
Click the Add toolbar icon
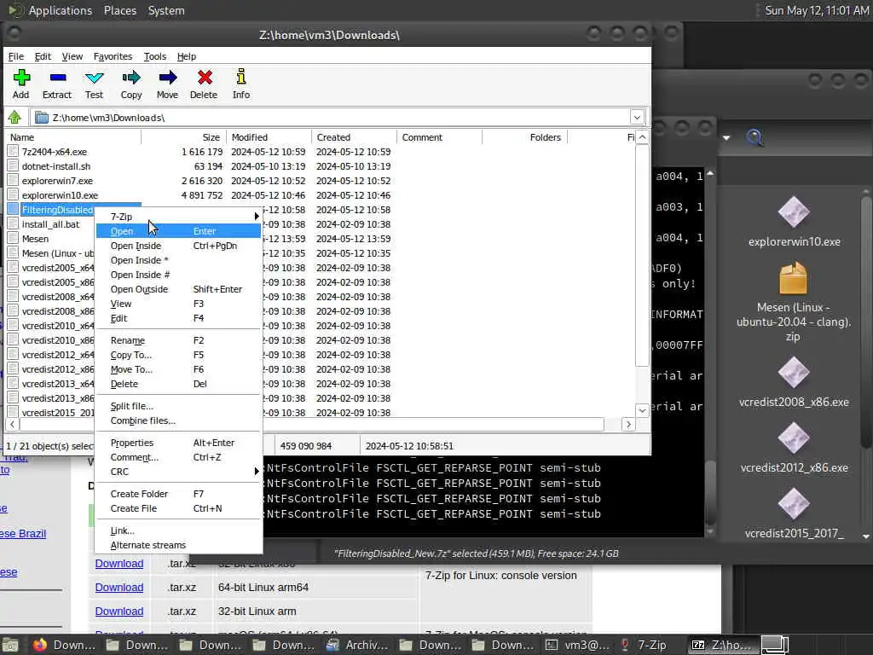(x=21, y=84)
